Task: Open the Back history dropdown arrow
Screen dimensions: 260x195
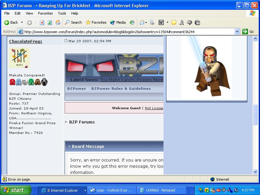Action: click(x=22, y=22)
